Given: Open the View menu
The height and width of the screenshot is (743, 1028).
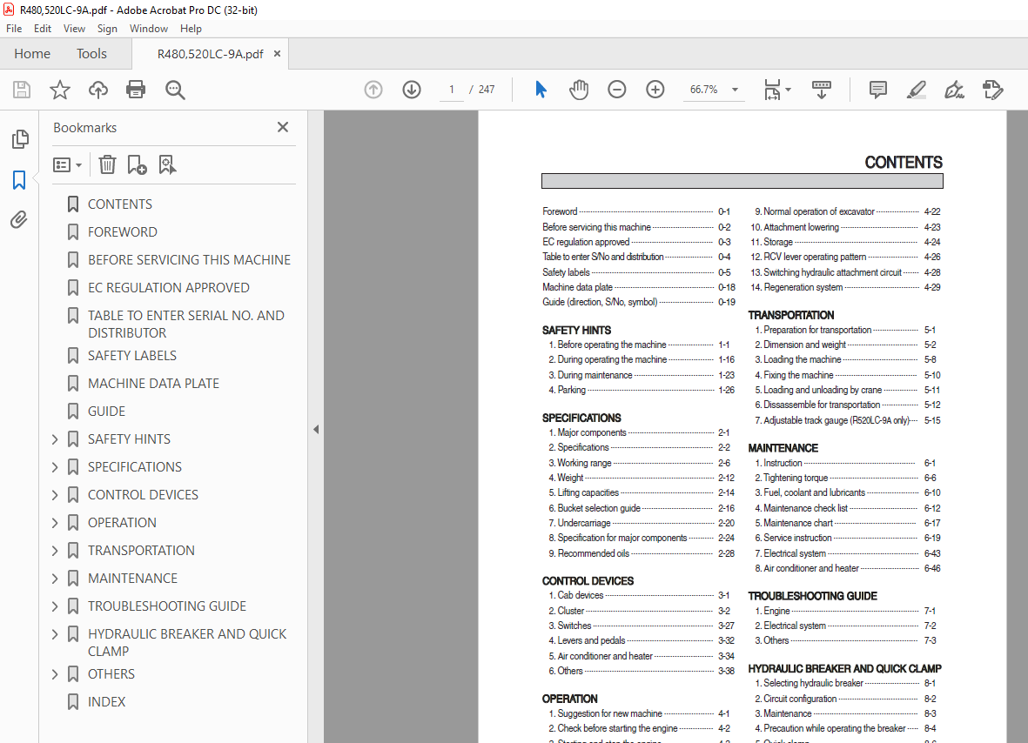Looking at the screenshot, I should [74, 28].
